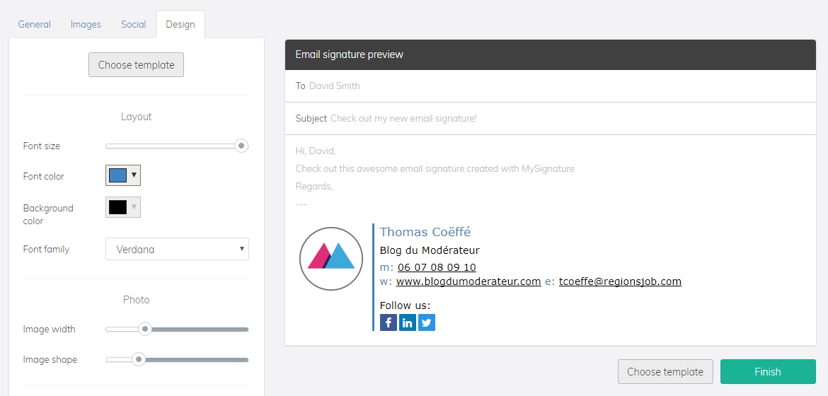Viewport: 828px width, 396px height.
Task: Click the blue Font color swatch
Action: point(117,175)
